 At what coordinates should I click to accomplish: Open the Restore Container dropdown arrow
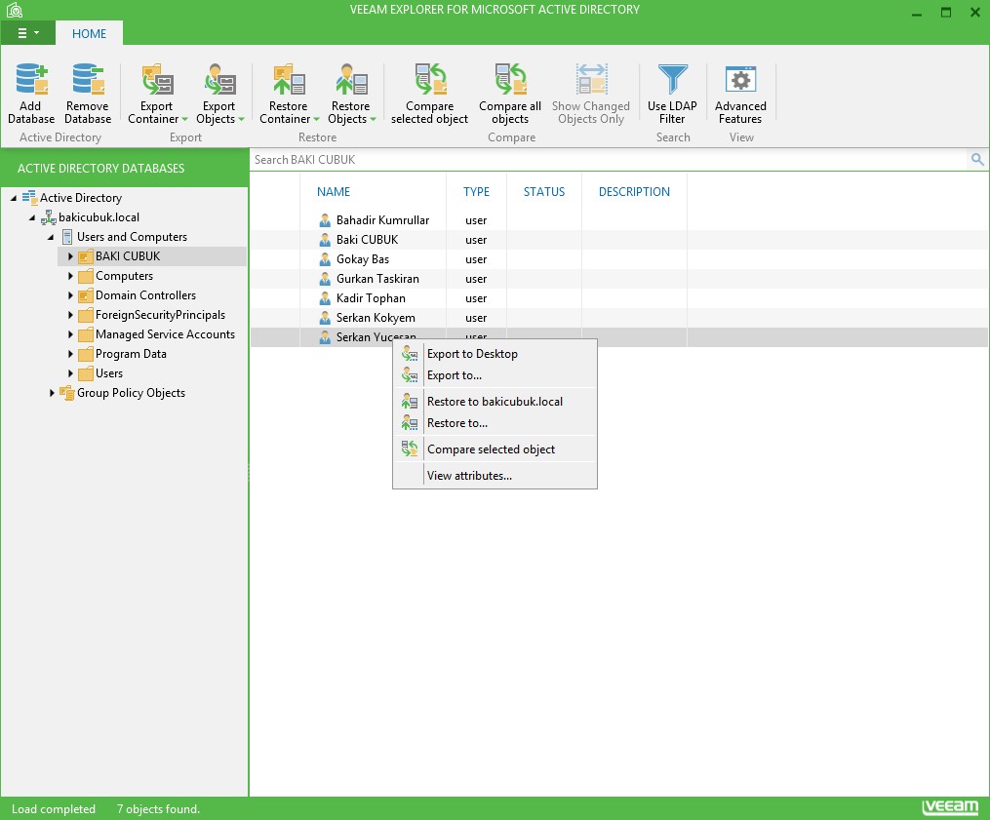316,119
